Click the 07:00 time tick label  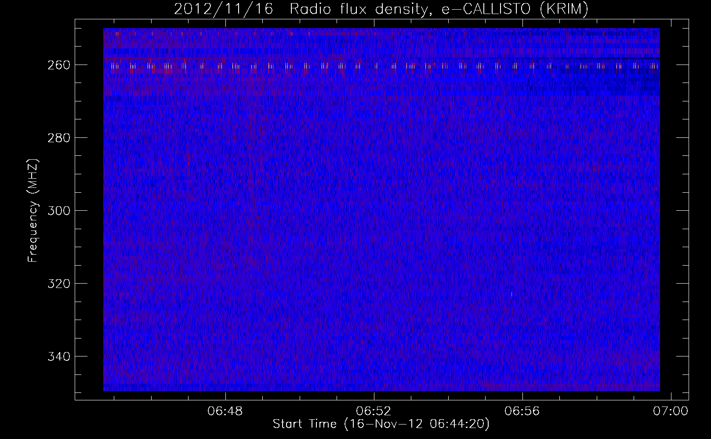coord(671,411)
